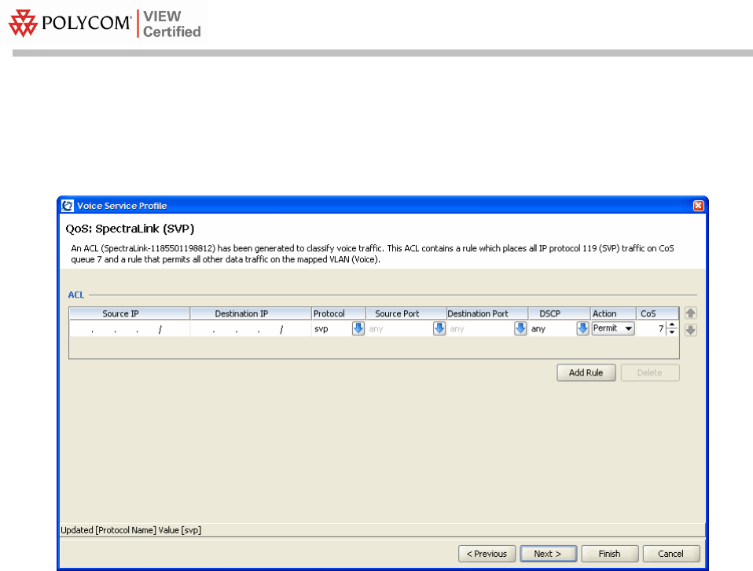This screenshot has height=571, width=753.
Task: Click the Protocol field showing svp
Action: [332, 328]
